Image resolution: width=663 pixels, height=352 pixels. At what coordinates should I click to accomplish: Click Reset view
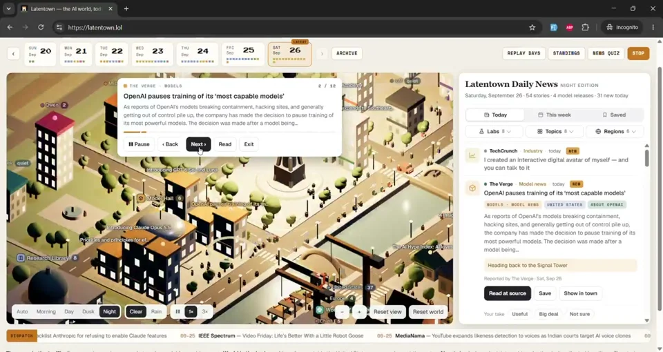(387, 312)
